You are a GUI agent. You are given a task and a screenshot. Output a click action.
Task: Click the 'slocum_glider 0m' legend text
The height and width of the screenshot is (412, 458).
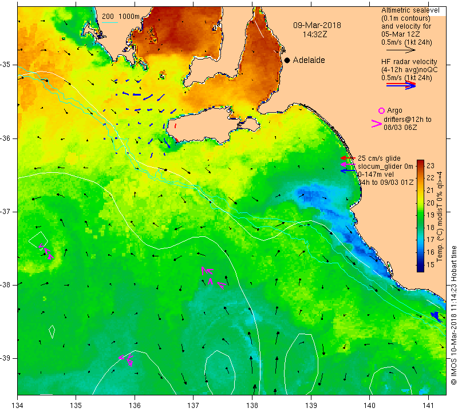click(385, 167)
